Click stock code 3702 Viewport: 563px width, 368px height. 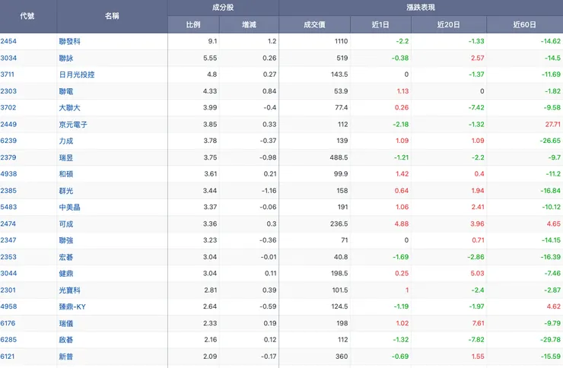point(8,108)
